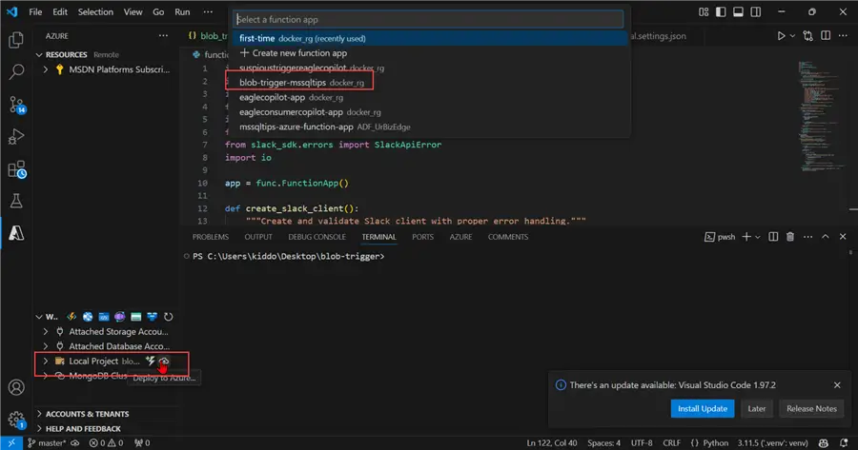Dismiss the update notification
The height and width of the screenshot is (450, 858).
tap(837, 385)
